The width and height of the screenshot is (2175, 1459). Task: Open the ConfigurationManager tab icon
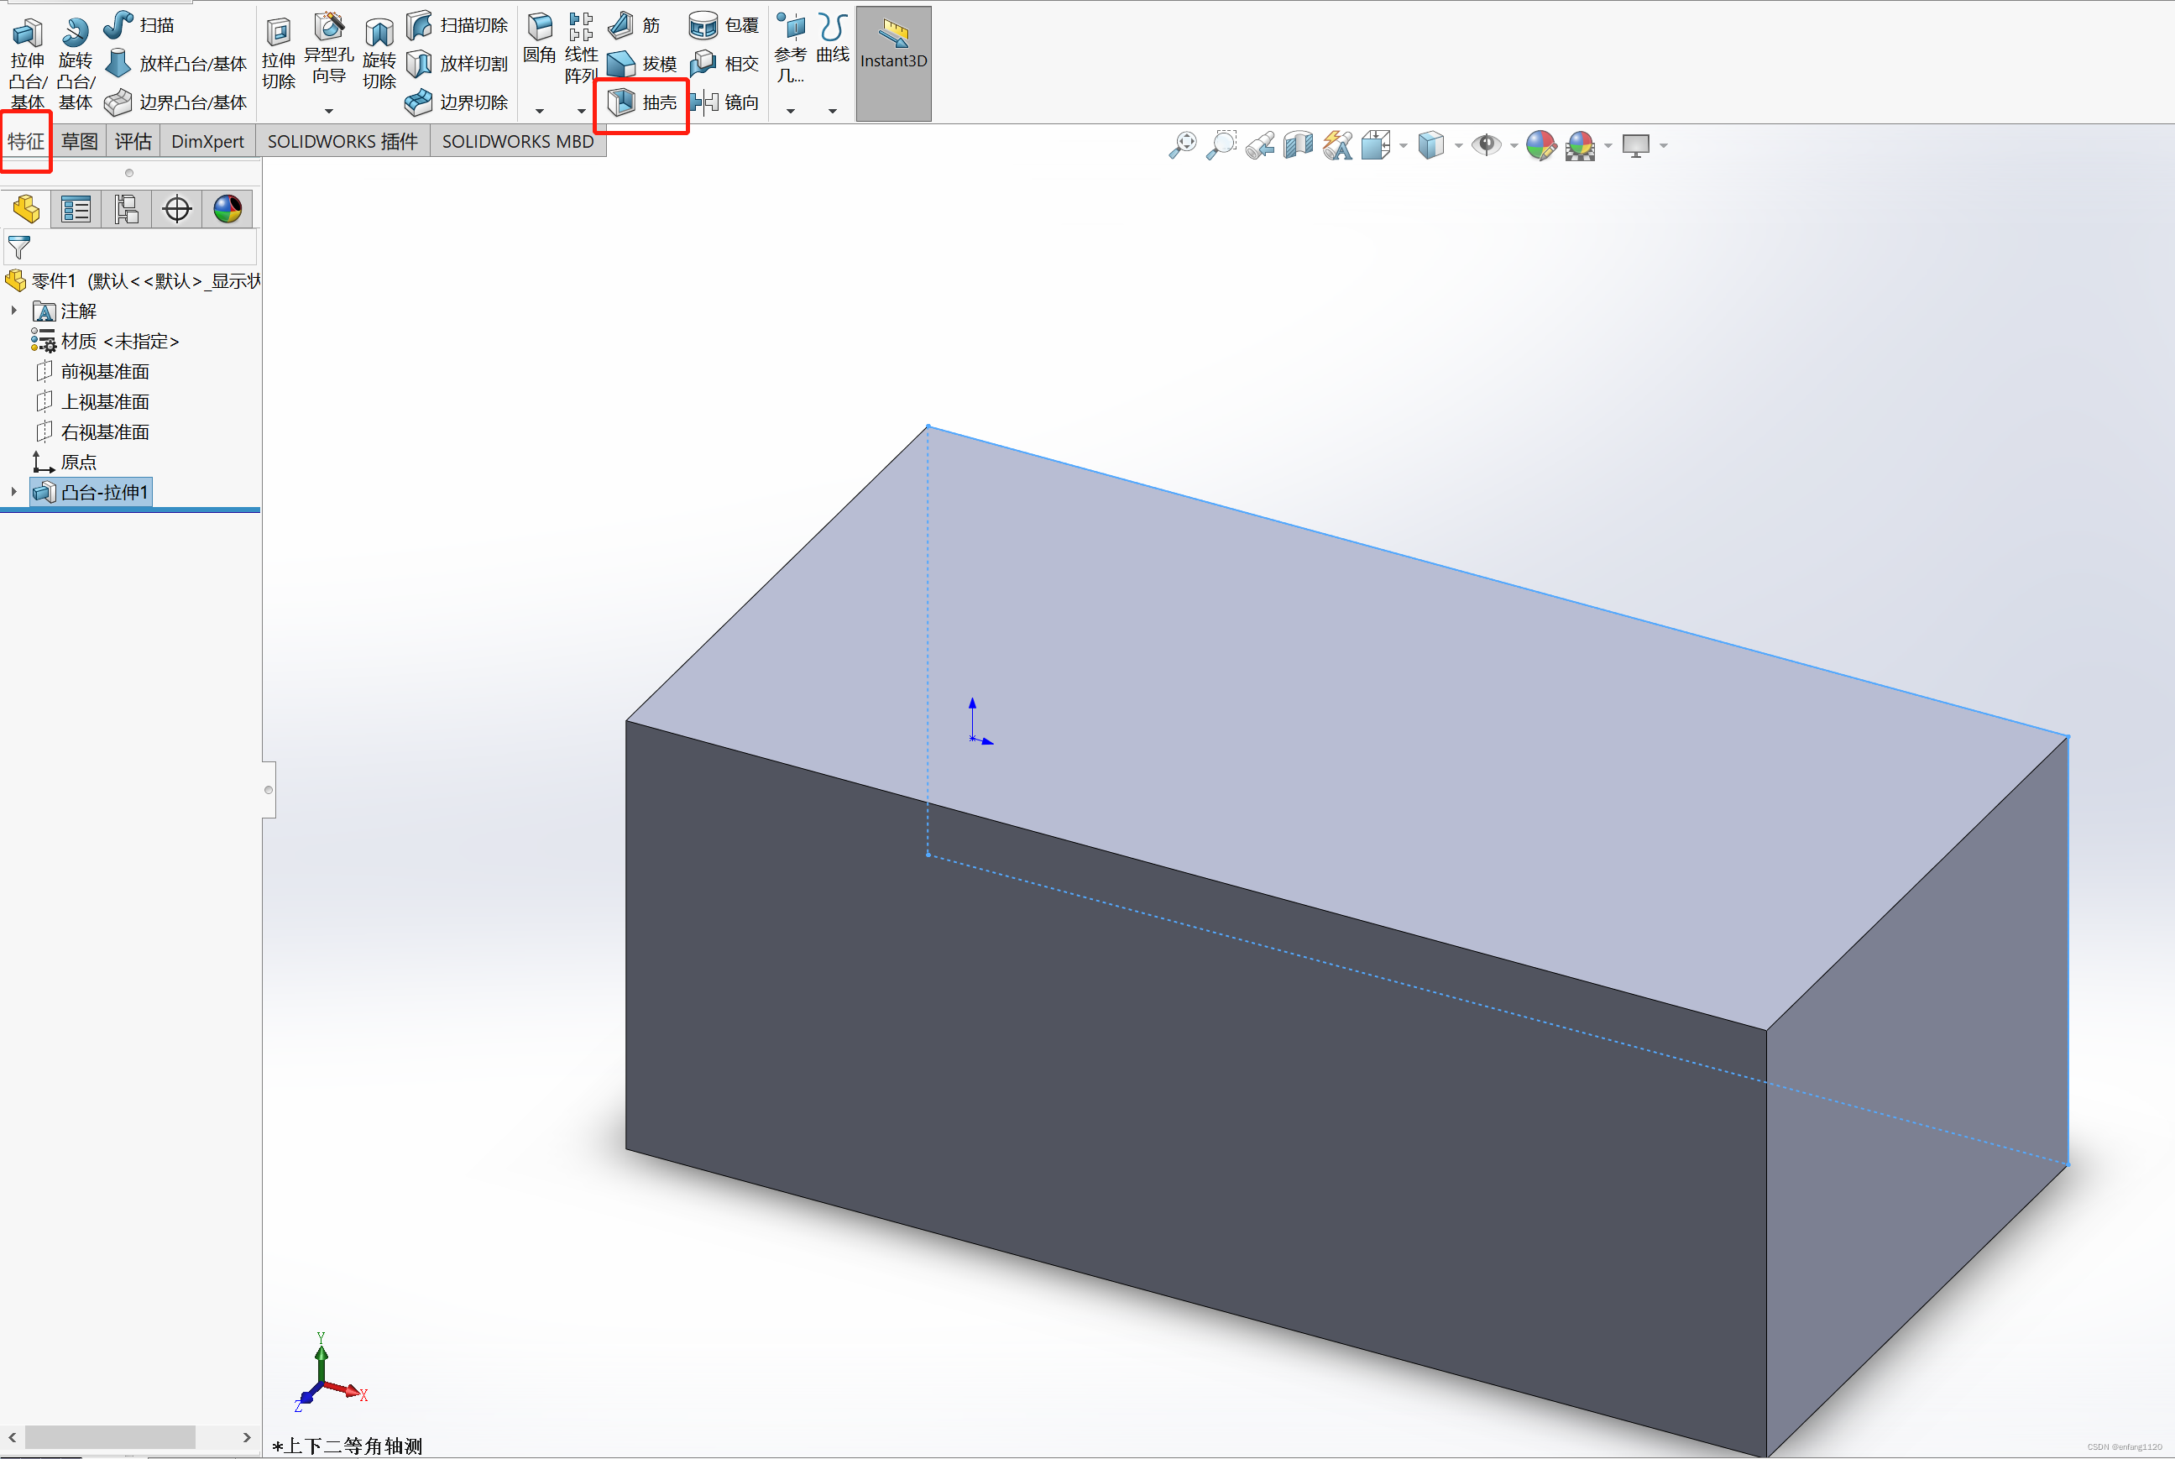[126, 209]
